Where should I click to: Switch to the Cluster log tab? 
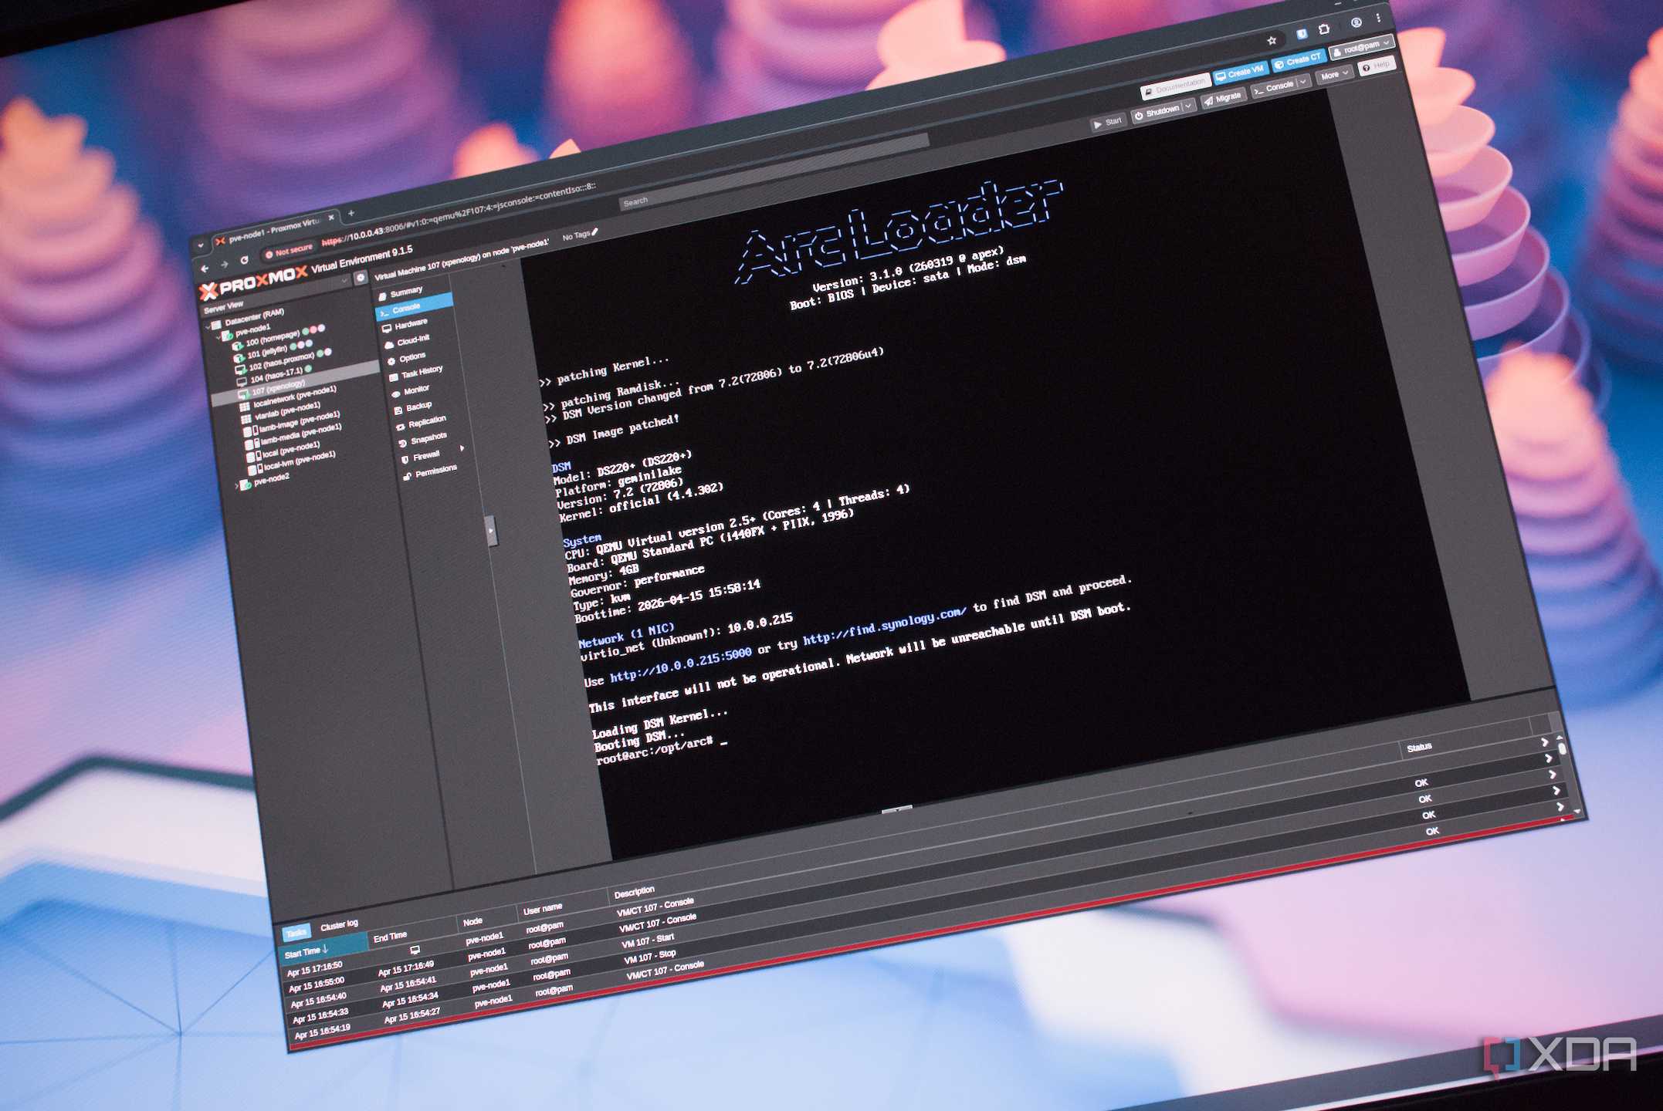pos(339,924)
